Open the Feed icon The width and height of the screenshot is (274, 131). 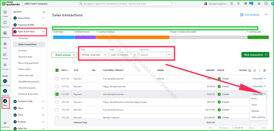tap(5, 44)
